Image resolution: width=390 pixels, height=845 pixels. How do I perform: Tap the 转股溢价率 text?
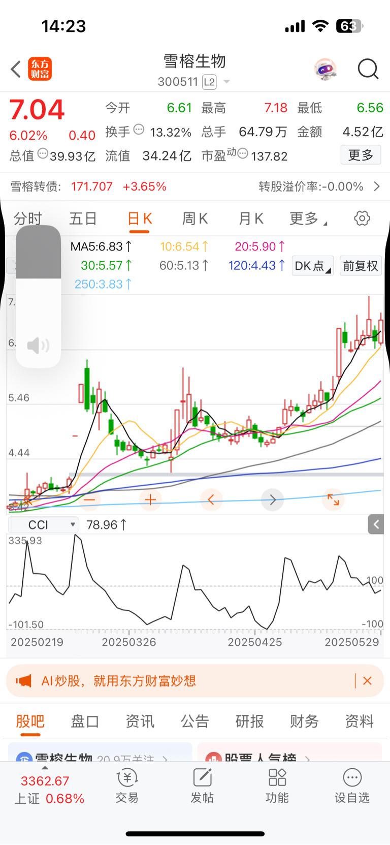(x=311, y=186)
